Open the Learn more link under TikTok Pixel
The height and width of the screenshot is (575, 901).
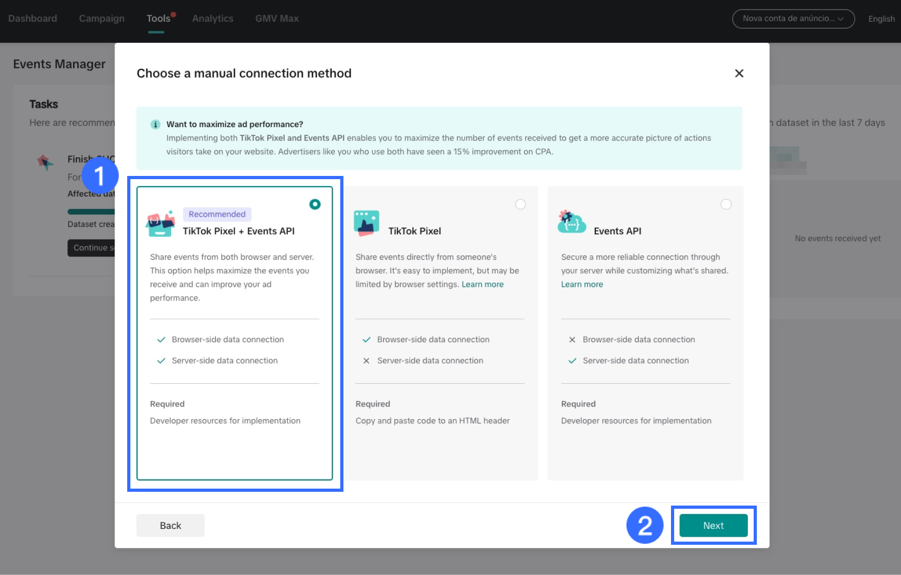483,284
